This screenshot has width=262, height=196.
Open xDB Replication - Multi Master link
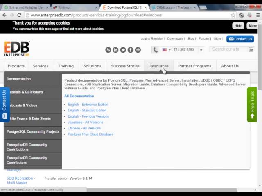[21, 180]
